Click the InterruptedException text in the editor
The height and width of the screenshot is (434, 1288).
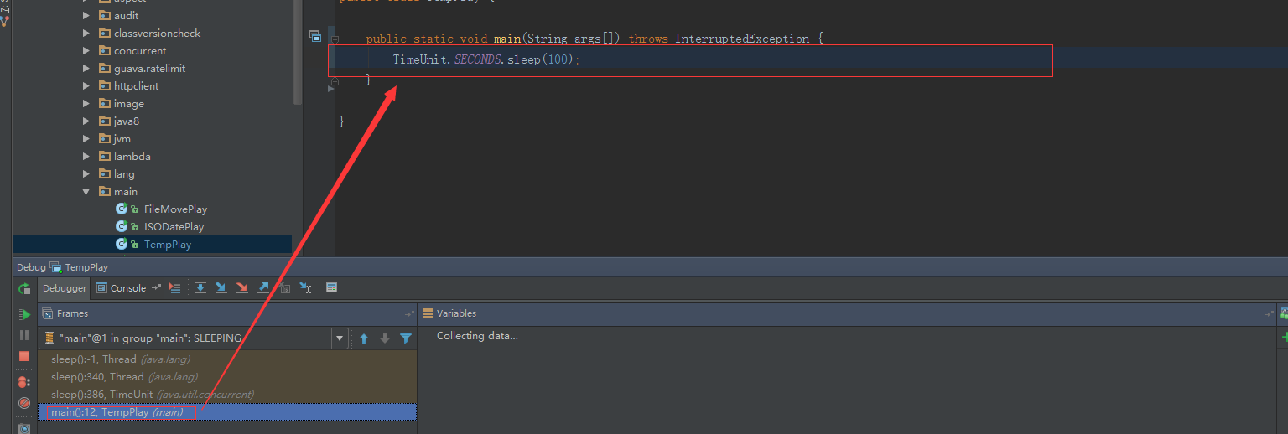742,39
